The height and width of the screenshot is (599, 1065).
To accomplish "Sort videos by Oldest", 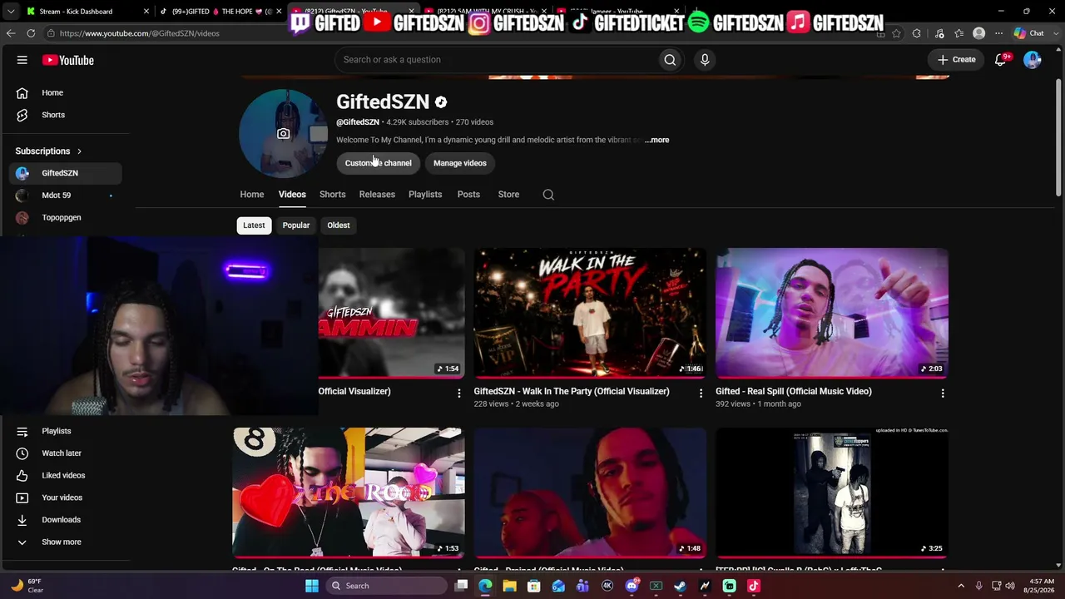I will pos(339,225).
